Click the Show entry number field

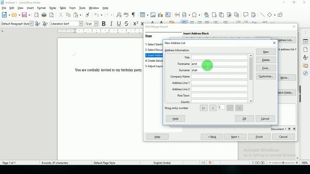[221, 107]
